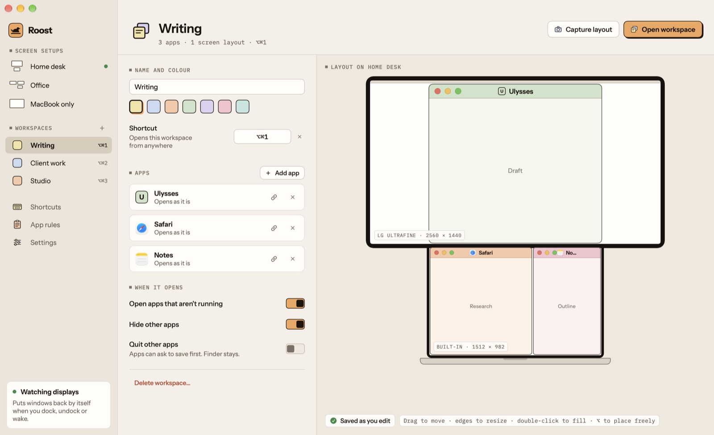Enable Quit other apps switch
714x435 pixels.
(x=295, y=349)
